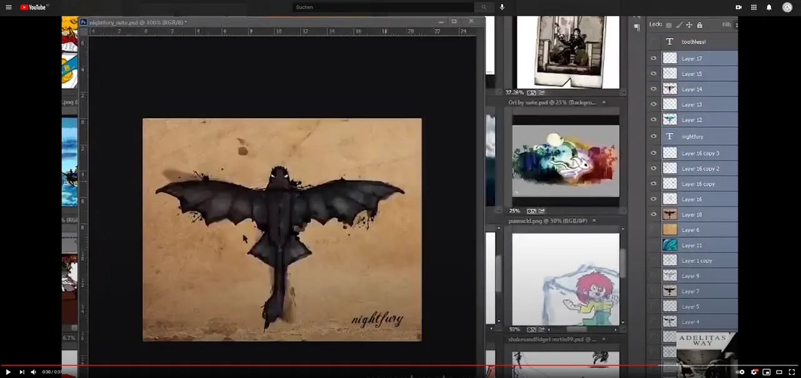Select Layer 16 copy 2
The width and height of the screenshot is (801, 378).
click(700, 169)
